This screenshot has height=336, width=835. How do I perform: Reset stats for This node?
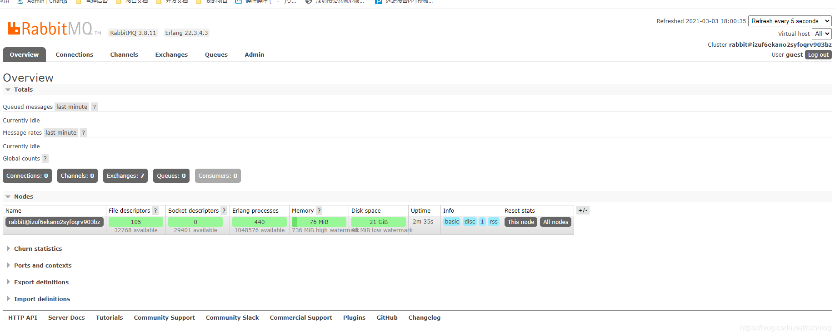click(521, 222)
